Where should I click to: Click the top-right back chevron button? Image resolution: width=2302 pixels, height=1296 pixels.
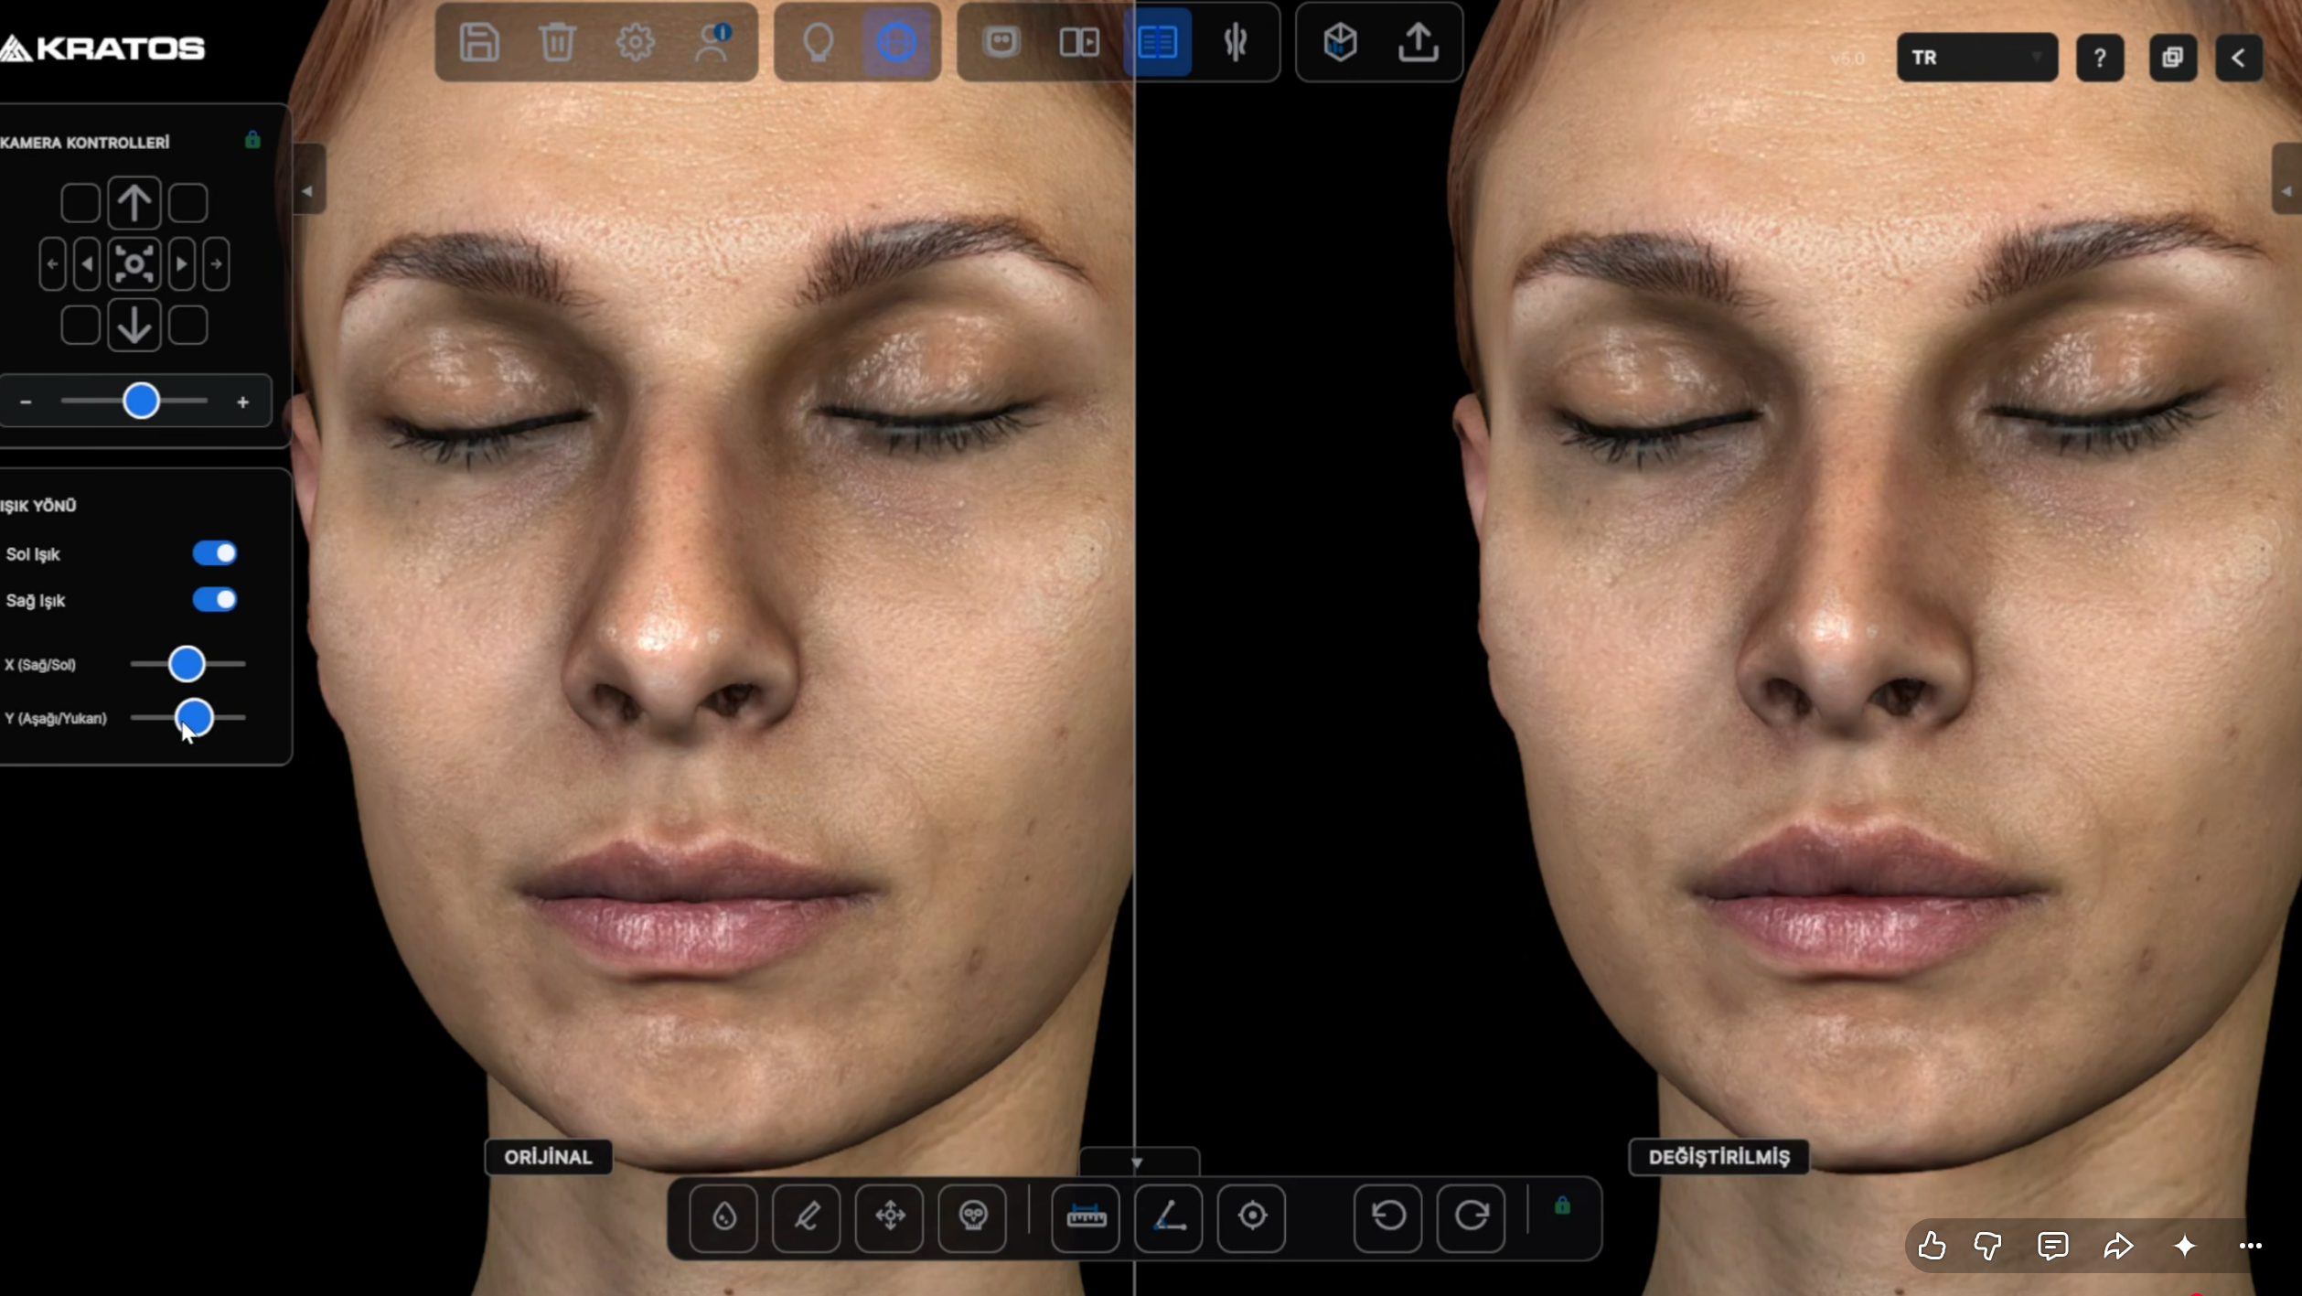point(2239,58)
